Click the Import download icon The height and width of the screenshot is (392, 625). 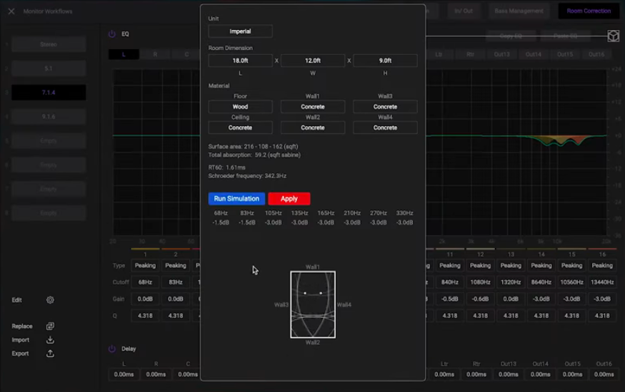[x=50, y=340]
